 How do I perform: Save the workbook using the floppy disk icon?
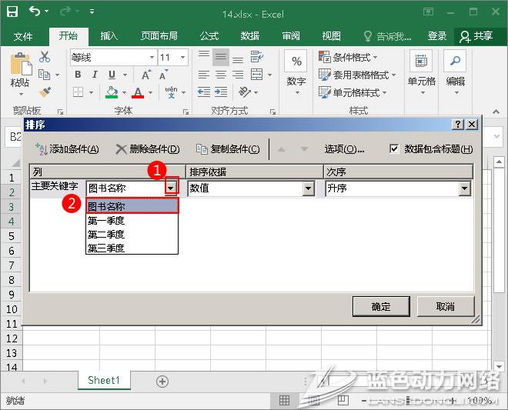tap(12, 12)
